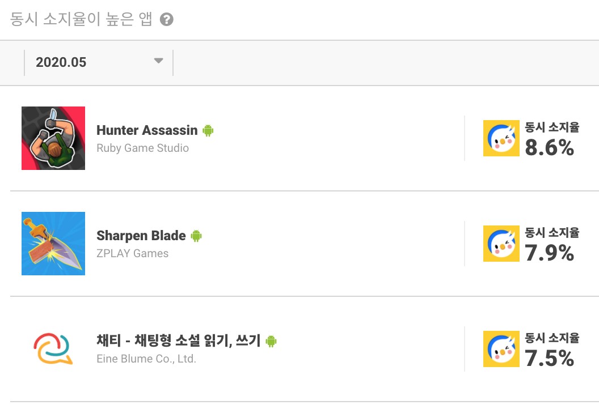
Task: Click the 8.6% 동시 소지율 value
Action: click(x=549, y=148)
